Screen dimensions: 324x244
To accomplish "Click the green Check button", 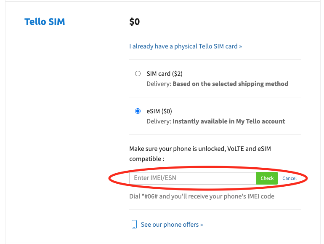I will 267,178.
